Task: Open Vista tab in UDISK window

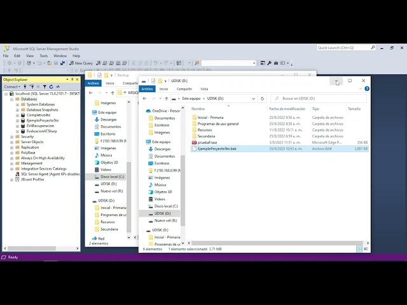Action: click(204, 89)
